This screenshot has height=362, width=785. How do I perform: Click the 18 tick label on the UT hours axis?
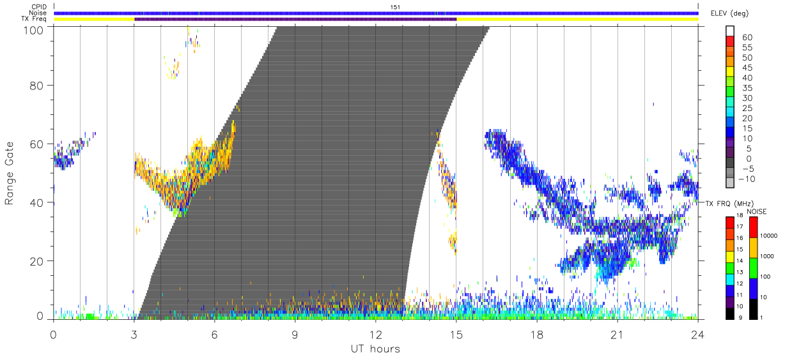(537, 335)
